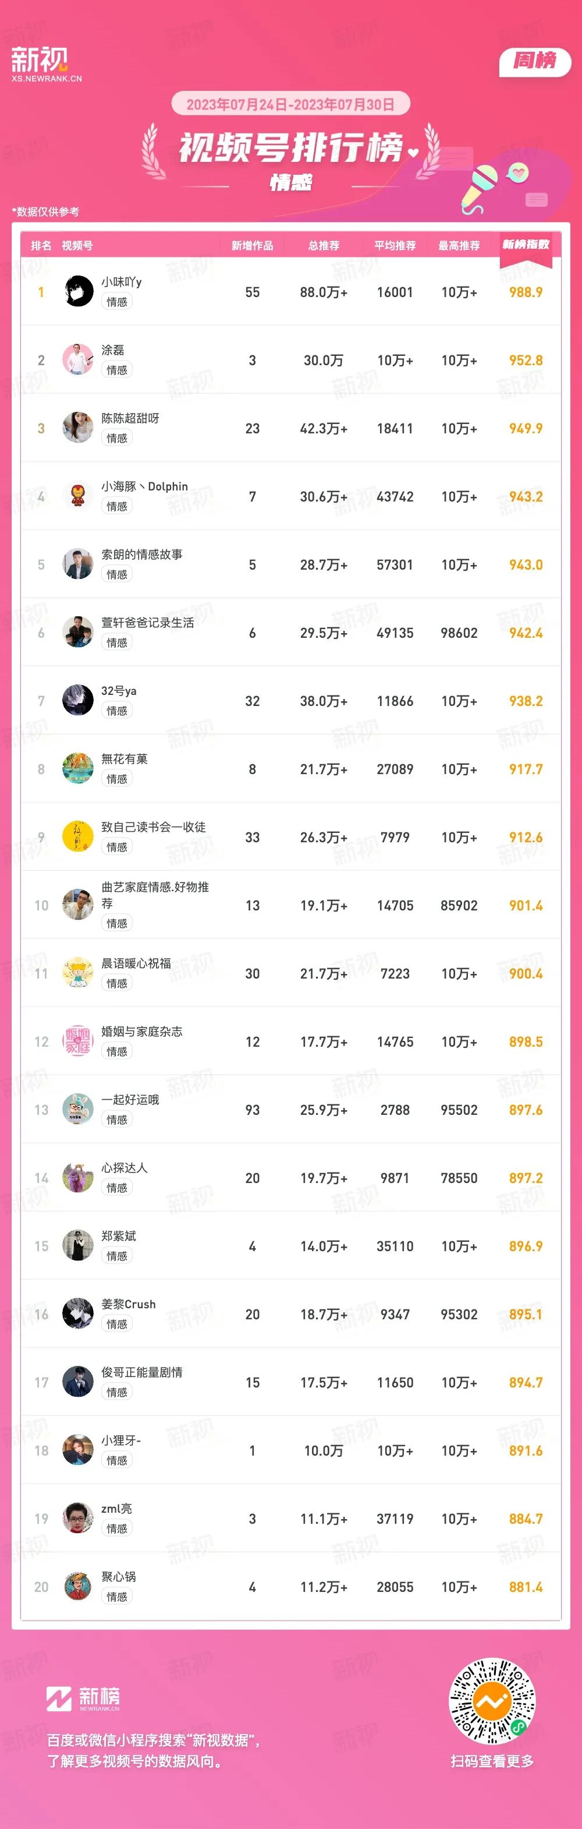Click the 新增作品 column header
The height and width of the screenshot is (1829, 582).
click(x=252, y=246)
